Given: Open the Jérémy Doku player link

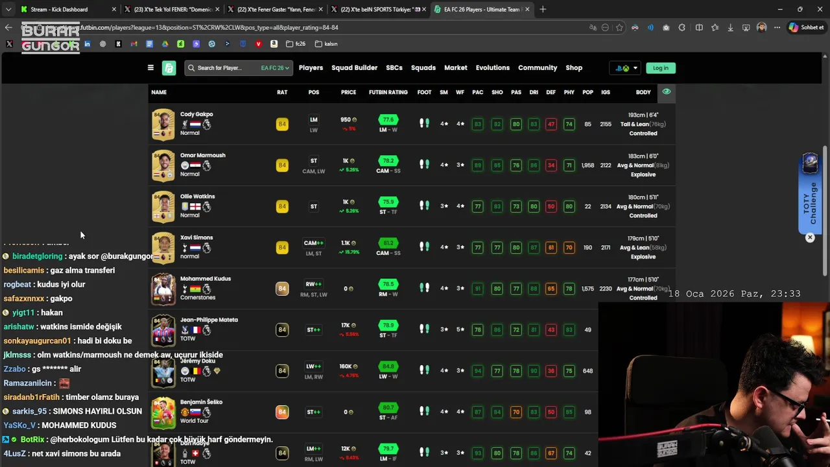Looking at the screenshot, I should tap(196, 361).
